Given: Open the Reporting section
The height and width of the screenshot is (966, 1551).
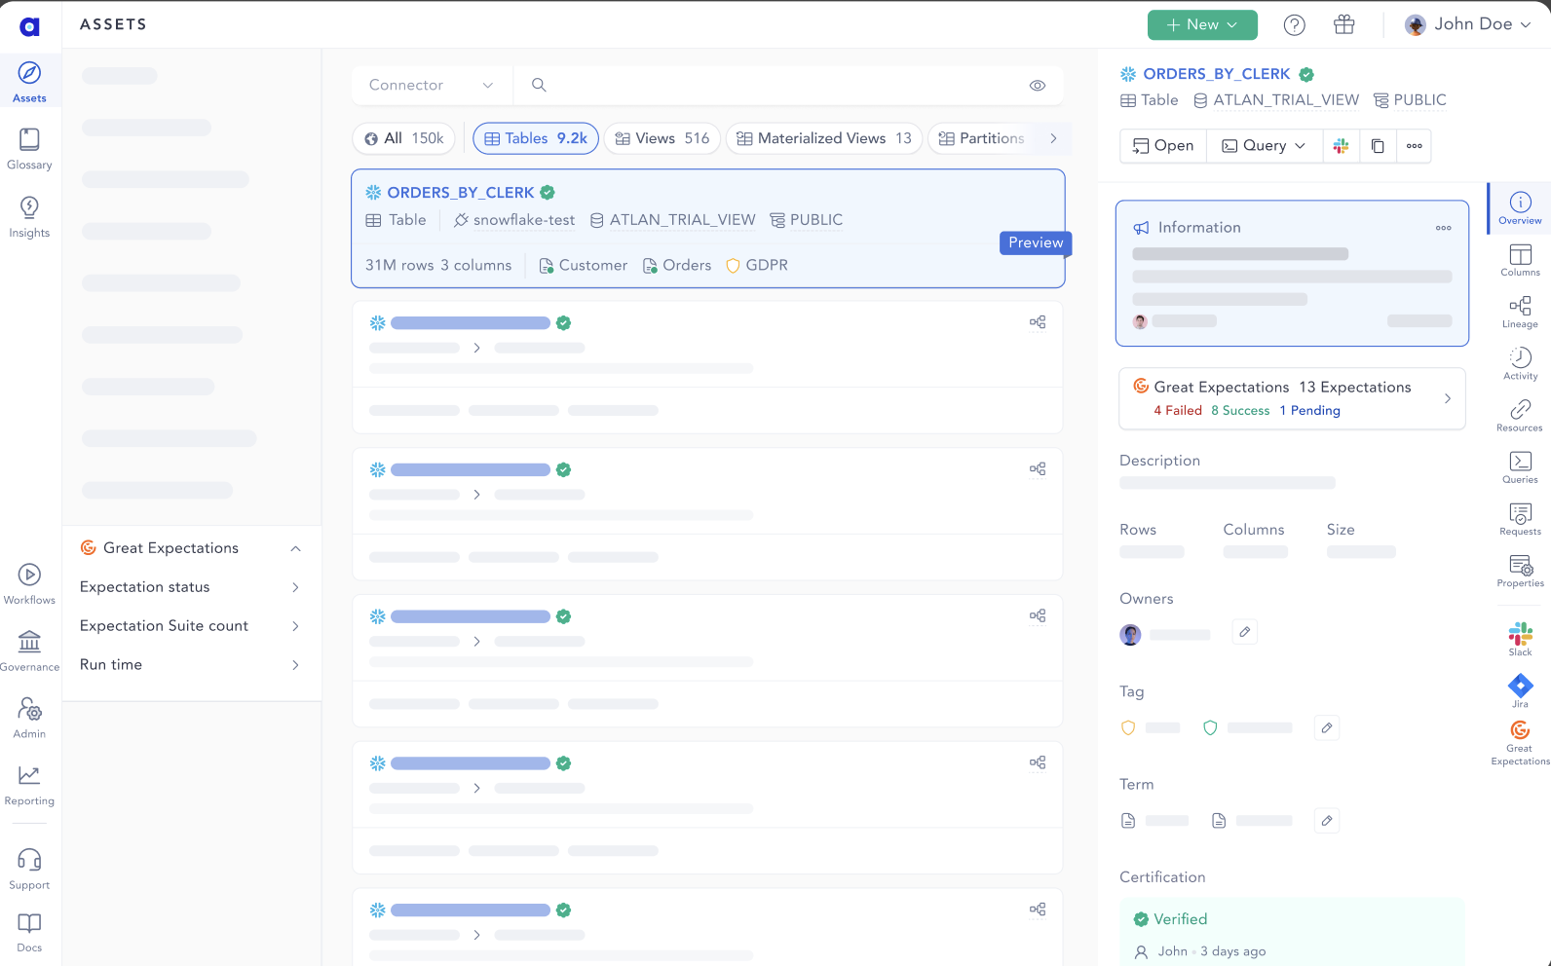Looking at the screenshot, I should point(30,786).
